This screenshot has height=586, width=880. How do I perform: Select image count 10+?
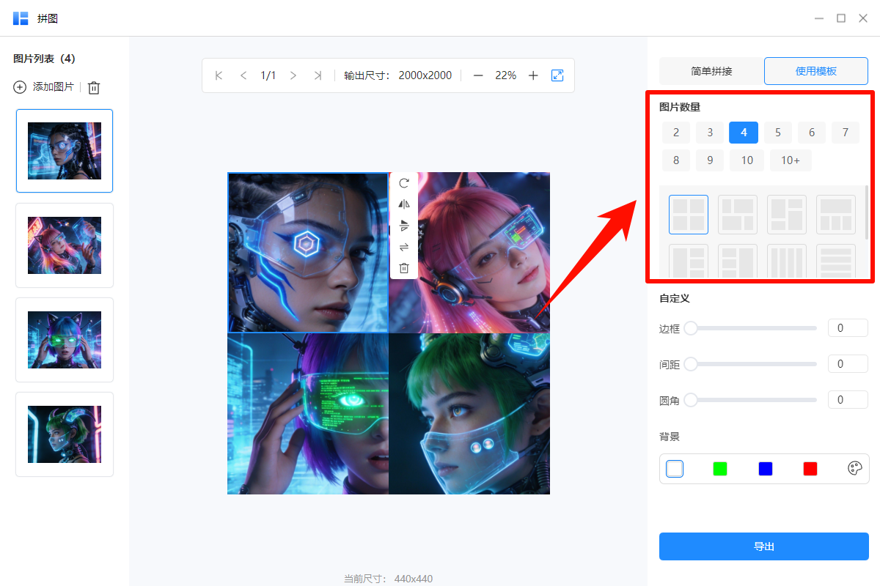click(791, 160)
